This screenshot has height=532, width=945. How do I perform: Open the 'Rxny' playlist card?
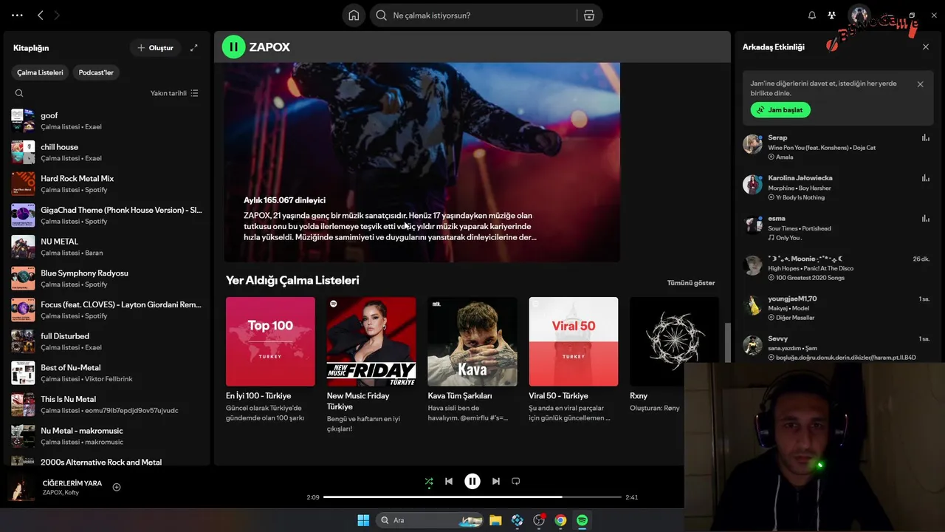click(674, 355)
